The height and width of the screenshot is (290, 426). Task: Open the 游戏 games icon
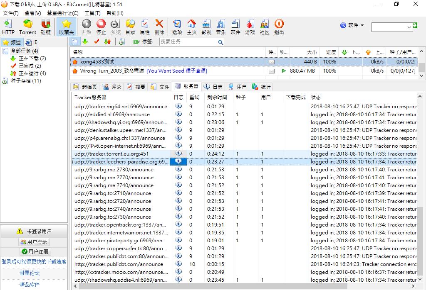(250, 27)
